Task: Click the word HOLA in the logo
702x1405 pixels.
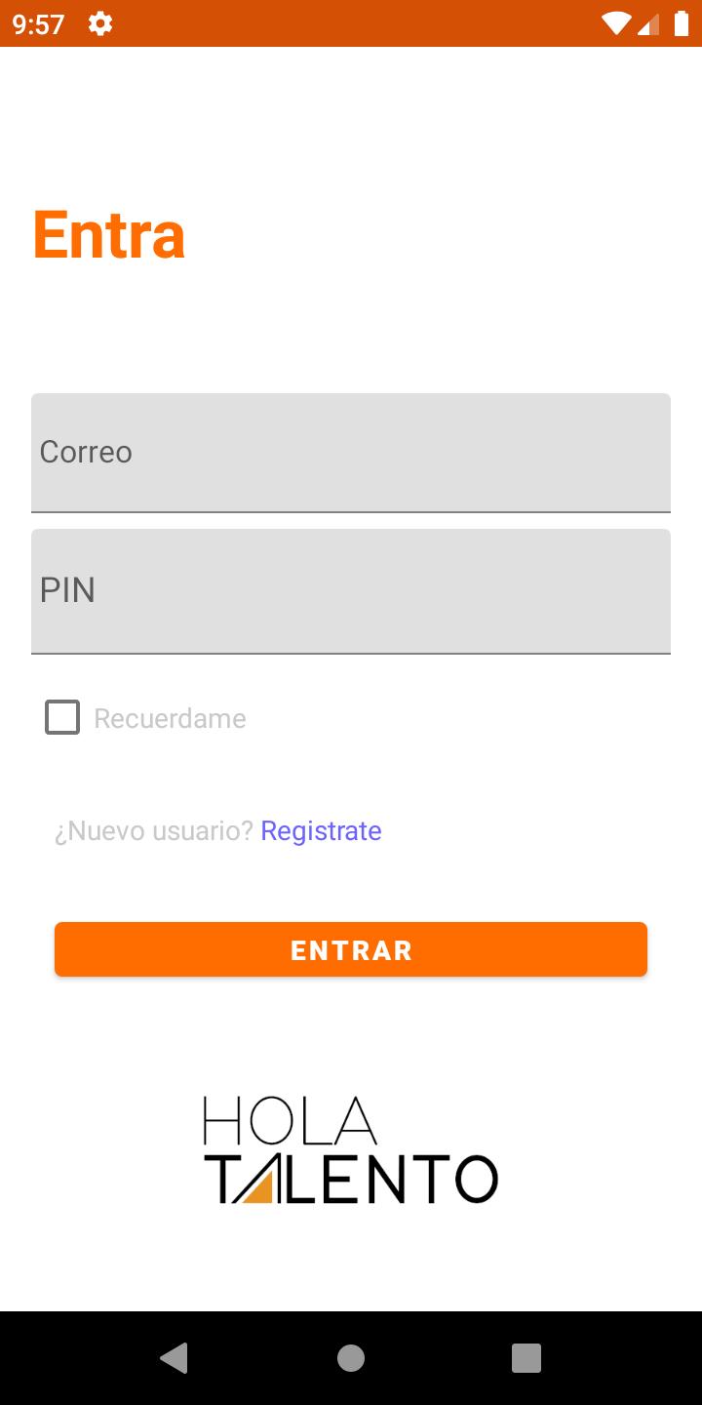Action: click(x=290, y=1120)
